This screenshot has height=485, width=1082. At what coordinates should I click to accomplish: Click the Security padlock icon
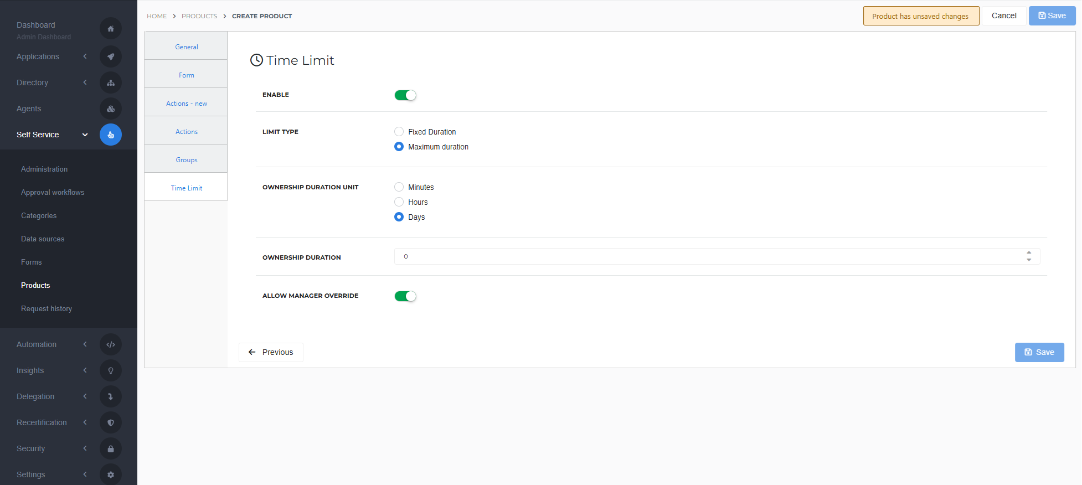[x=111, y=448]
